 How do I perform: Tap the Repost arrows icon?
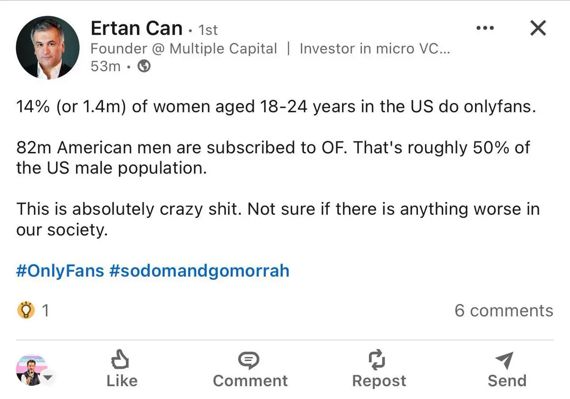(x=378, y=361)
